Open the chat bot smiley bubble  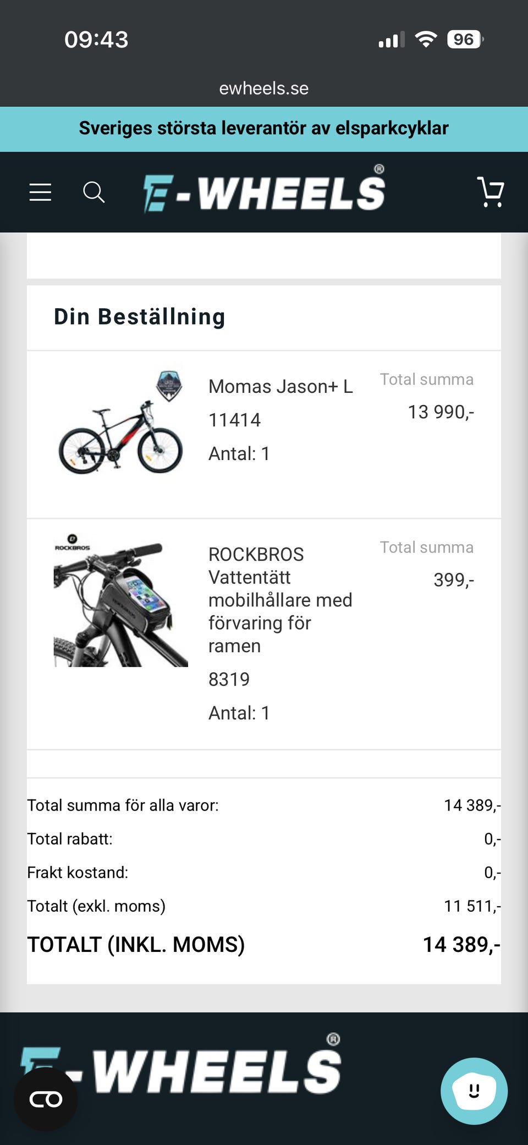click(474, 1091)
